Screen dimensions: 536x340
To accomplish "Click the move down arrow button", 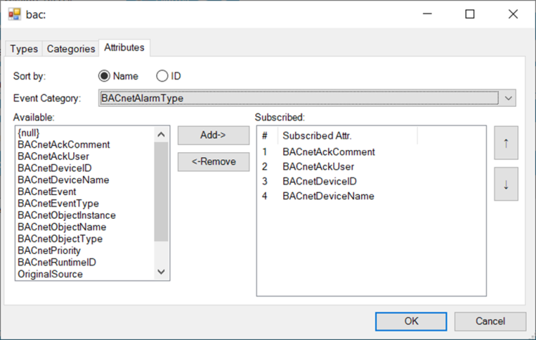I will click(x=506, y=184).
